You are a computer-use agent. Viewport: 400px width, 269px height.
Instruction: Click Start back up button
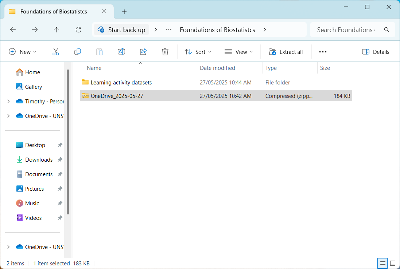[x=122, y=30]
